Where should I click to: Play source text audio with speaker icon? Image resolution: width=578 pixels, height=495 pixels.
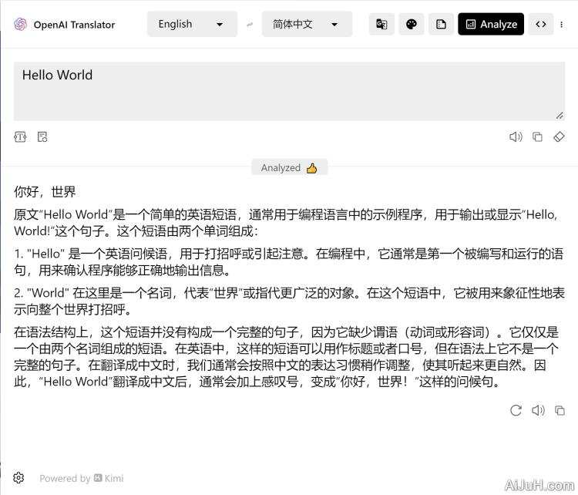[516, 137]
